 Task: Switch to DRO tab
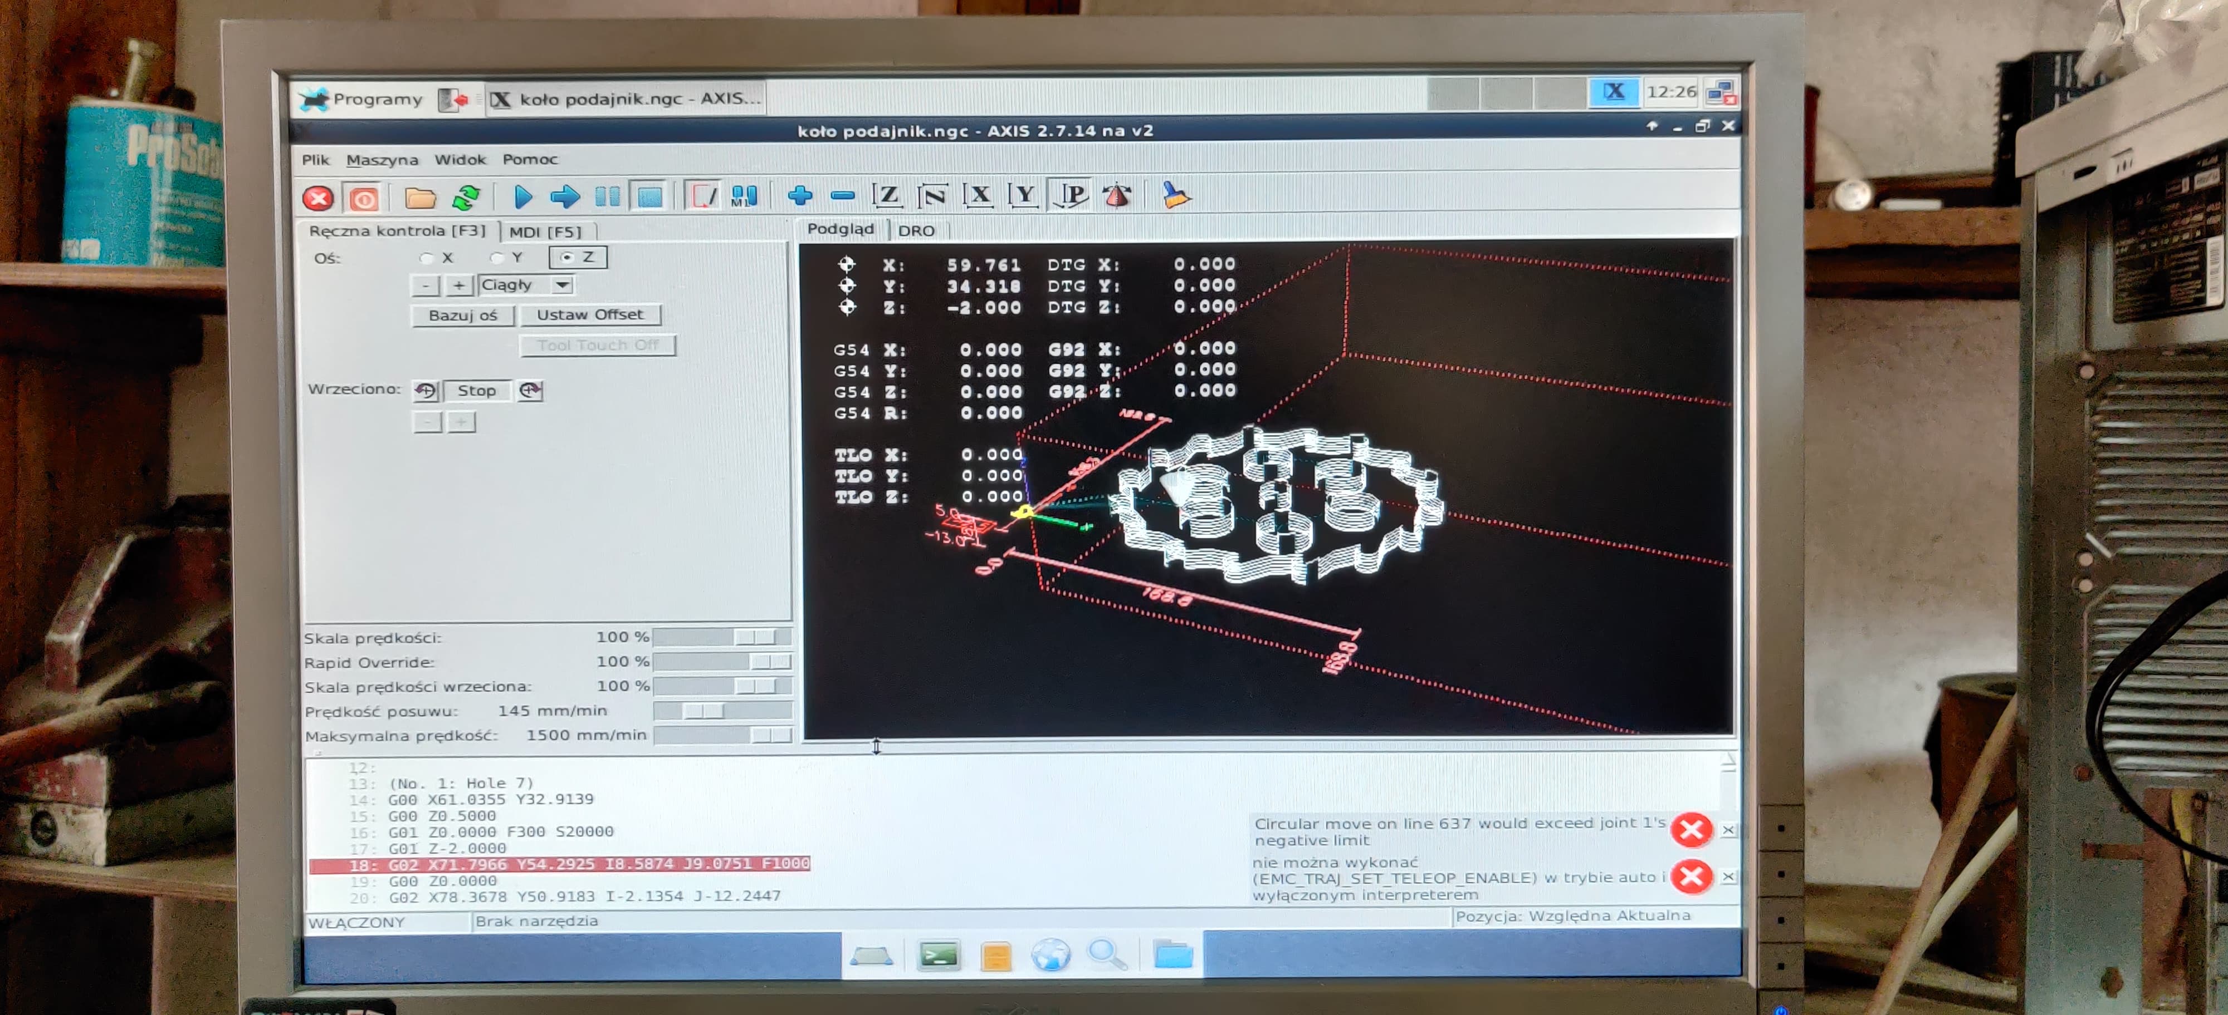tap(917, 230)
